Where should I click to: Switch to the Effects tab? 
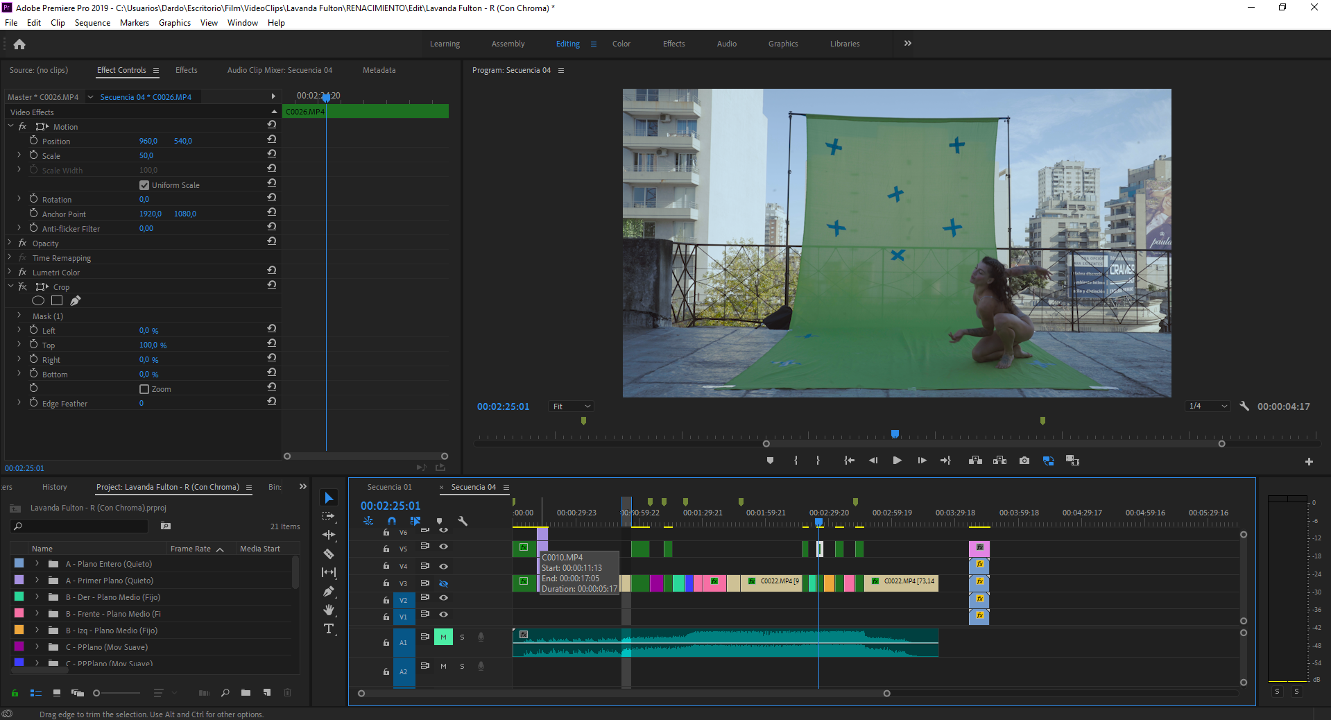[x=185, y=70]
